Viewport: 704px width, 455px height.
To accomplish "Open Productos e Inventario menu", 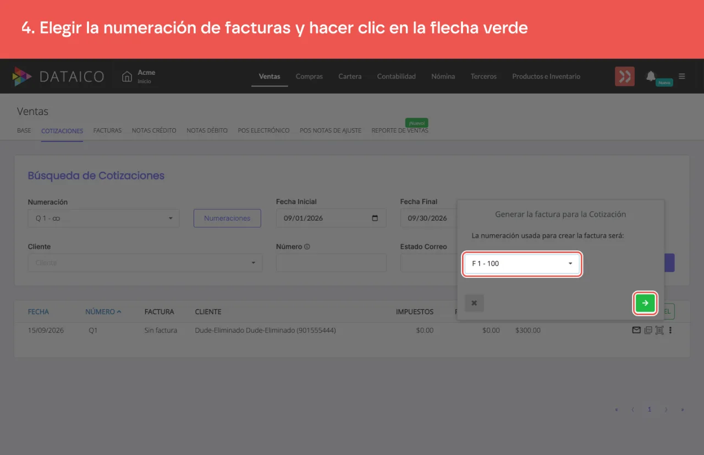I will (546, 76).
